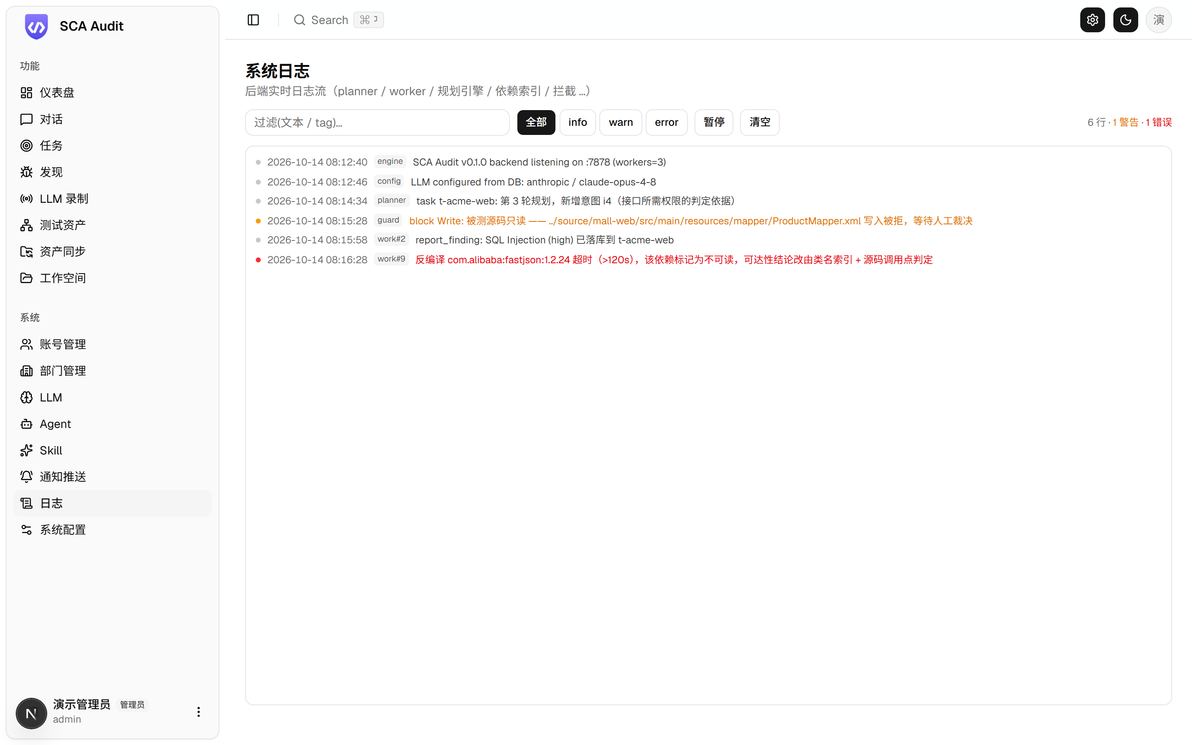Click the 1 警告 counter

click(1125, 122)
